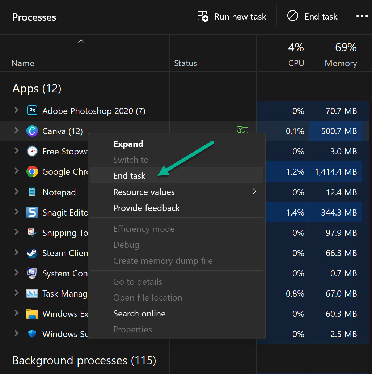Image resolution: width=372 pixels, height=374 pixels.
Task: Expand the Adobe Photoshop 2020 process group
Action: [16, 110]
